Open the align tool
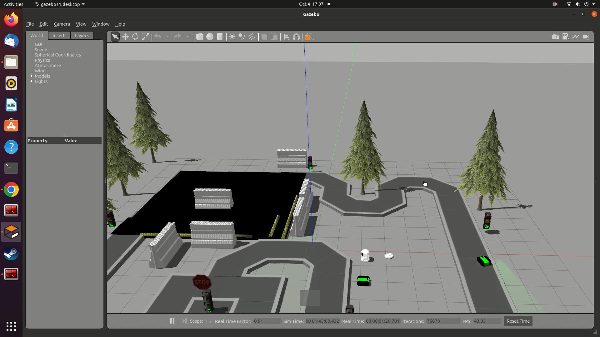Screen dimensions: 600x337 tap(286, 37)
